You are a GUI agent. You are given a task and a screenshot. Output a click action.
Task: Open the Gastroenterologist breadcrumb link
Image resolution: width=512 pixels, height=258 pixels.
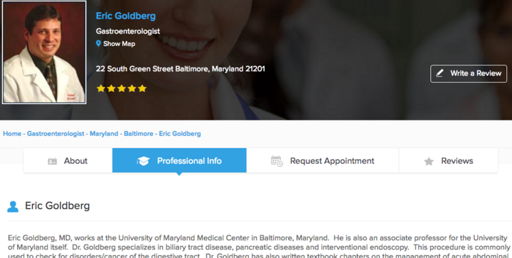point(55,134)
